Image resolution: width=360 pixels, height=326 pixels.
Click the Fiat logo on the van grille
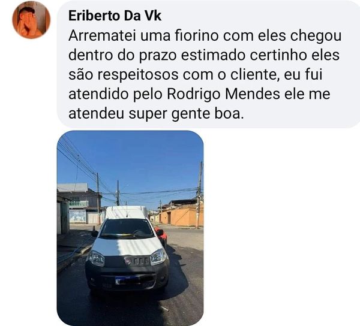pyautogui.click(x=128, y=261)
